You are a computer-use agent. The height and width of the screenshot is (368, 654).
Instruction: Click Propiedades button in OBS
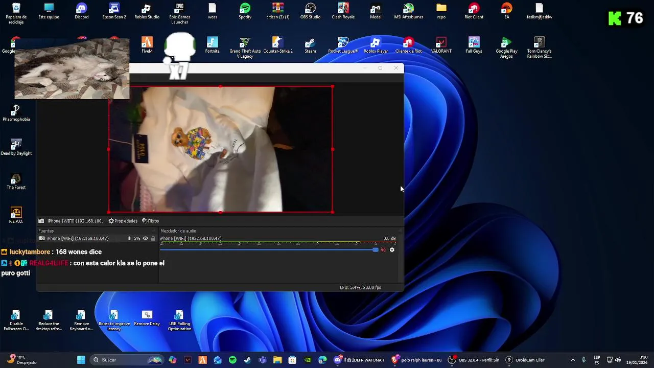[x=123, y=221]
